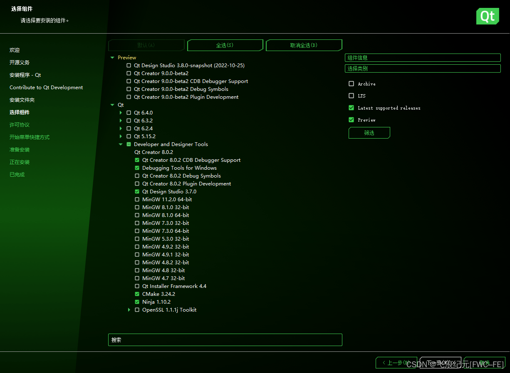Check MinGW 8.1.0 32-bit
510x373 pixels.
coord(137,207)
